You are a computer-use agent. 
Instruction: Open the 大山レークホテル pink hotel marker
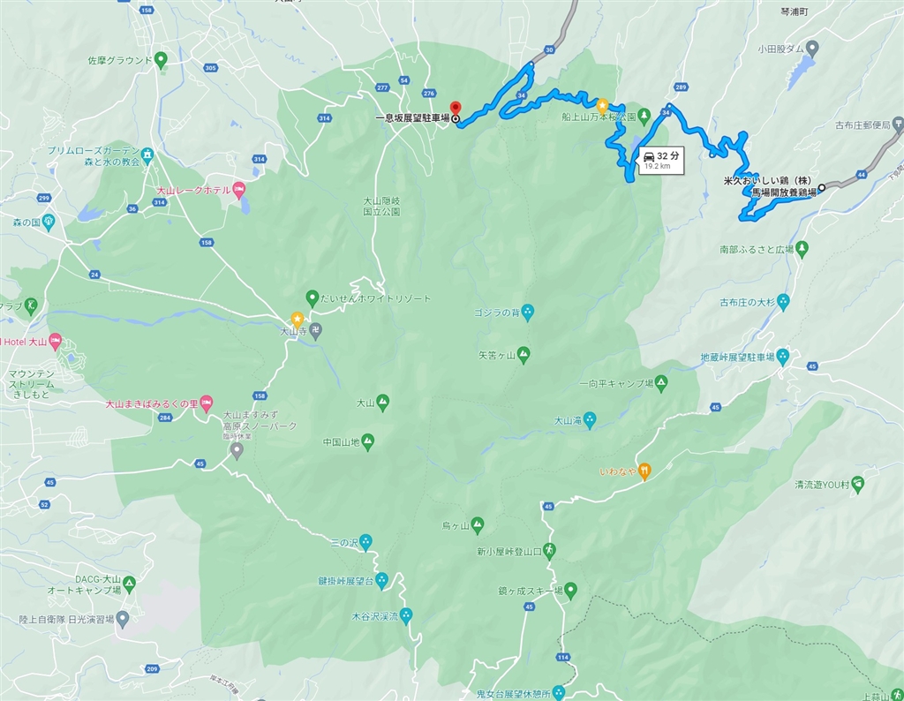[x=239, y=190]
